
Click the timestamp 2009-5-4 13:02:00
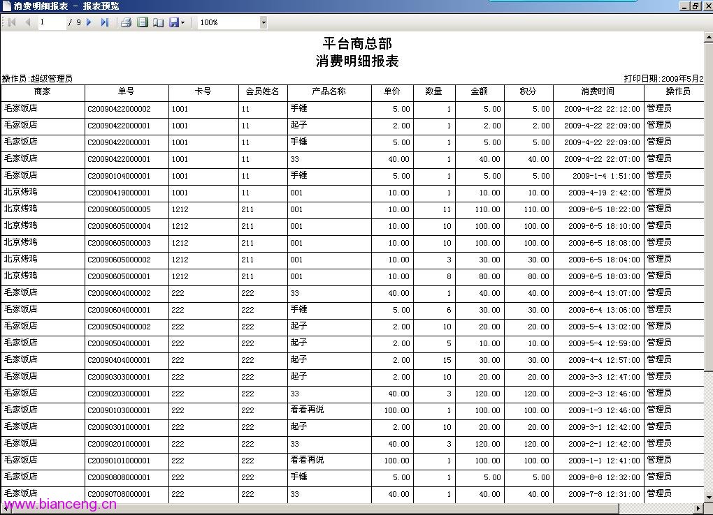[604, 327]
